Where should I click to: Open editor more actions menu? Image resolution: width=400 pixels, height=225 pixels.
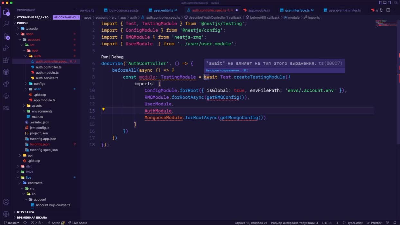click(x=395, y=10)
